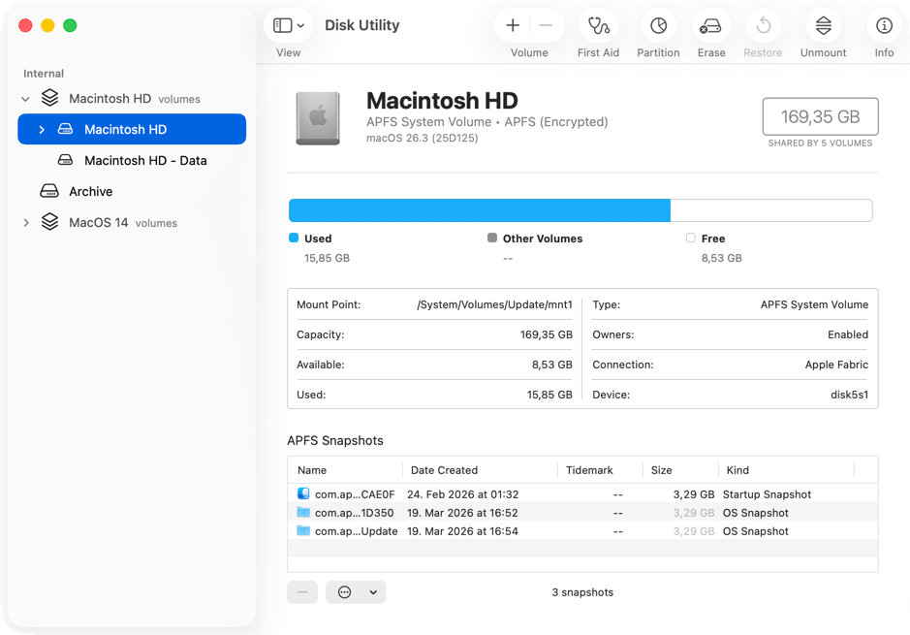Click the Startup Snapshot kind cell
Image resolution: width=910 pixels, height=635 pixels.
[767, 494]
